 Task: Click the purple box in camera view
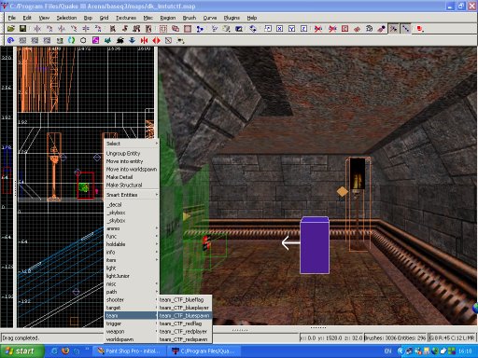[x=315, y=245]
